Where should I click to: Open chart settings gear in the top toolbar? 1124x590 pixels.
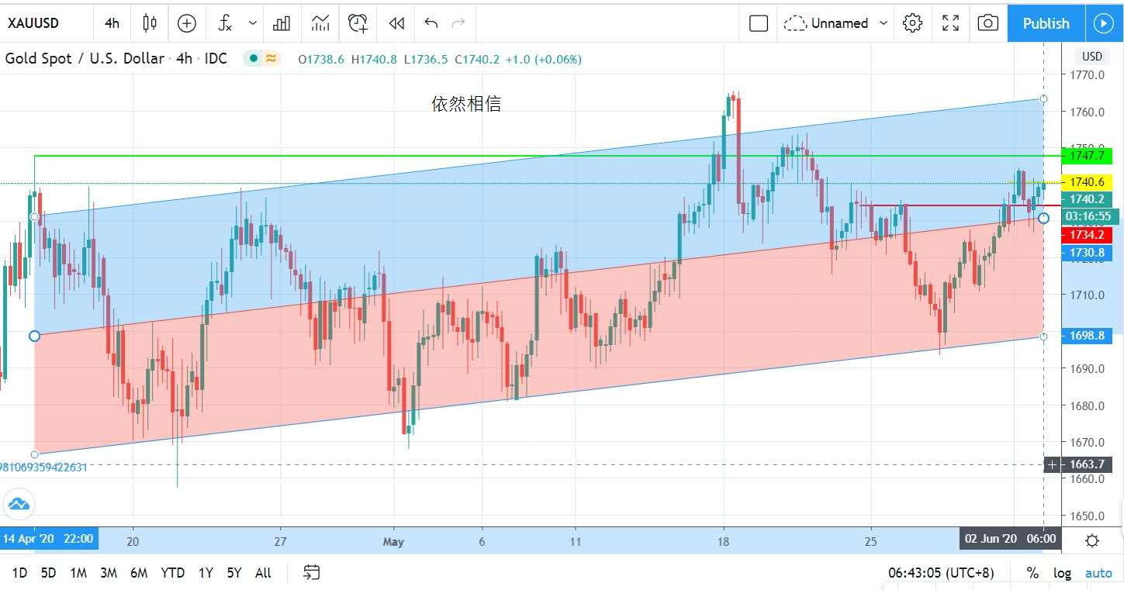coord(912,23)
